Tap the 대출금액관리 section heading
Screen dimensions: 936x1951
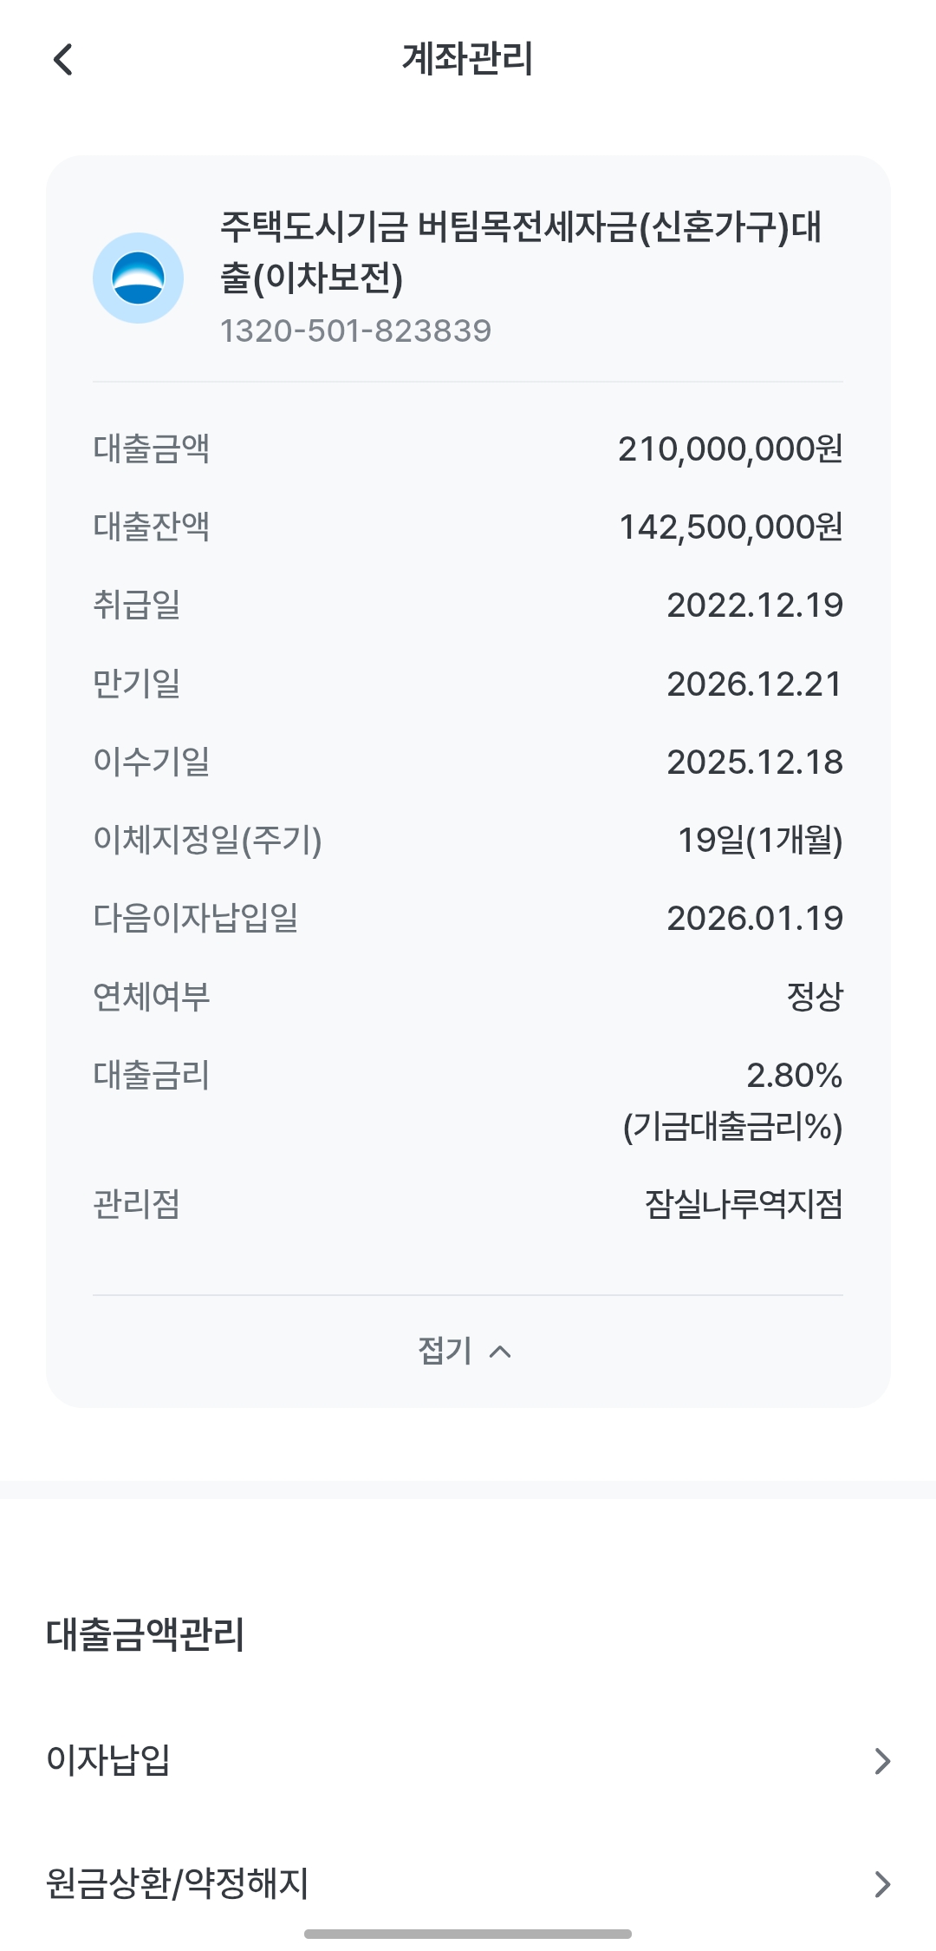click(146, 1634)
